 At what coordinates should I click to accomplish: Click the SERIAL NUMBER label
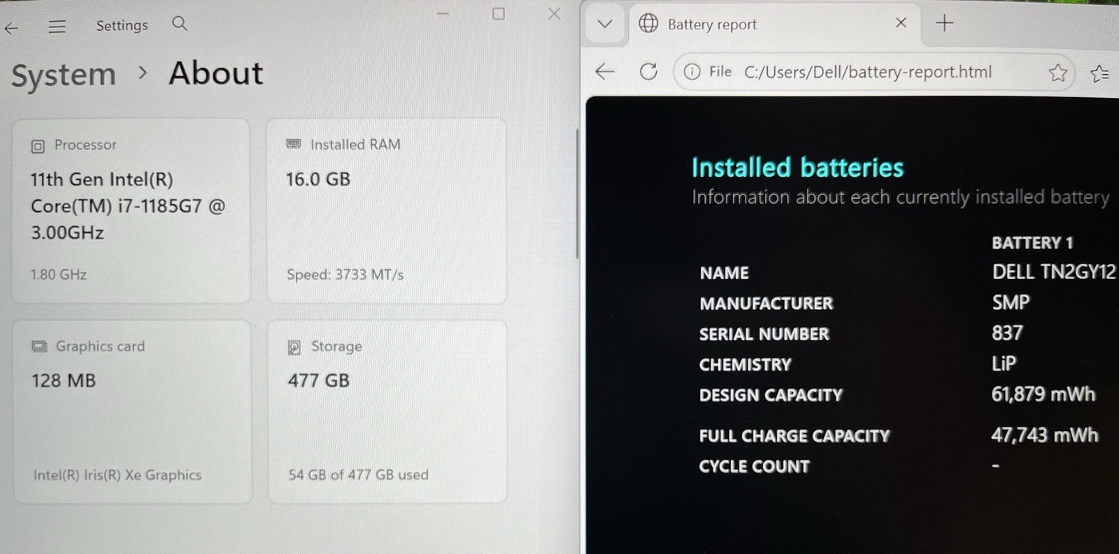(x=764, y=334)
